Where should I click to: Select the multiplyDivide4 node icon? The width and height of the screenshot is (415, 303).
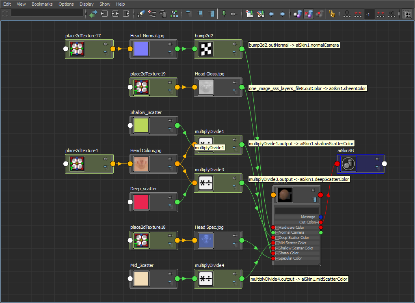[205, 279]
